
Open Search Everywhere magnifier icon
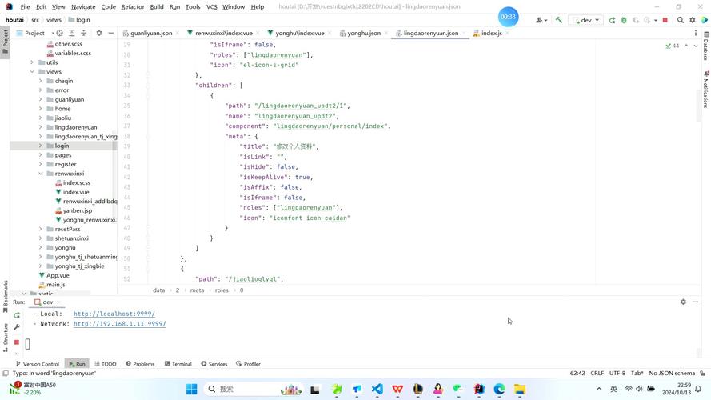pyautogui.click(x=681, y=20)
